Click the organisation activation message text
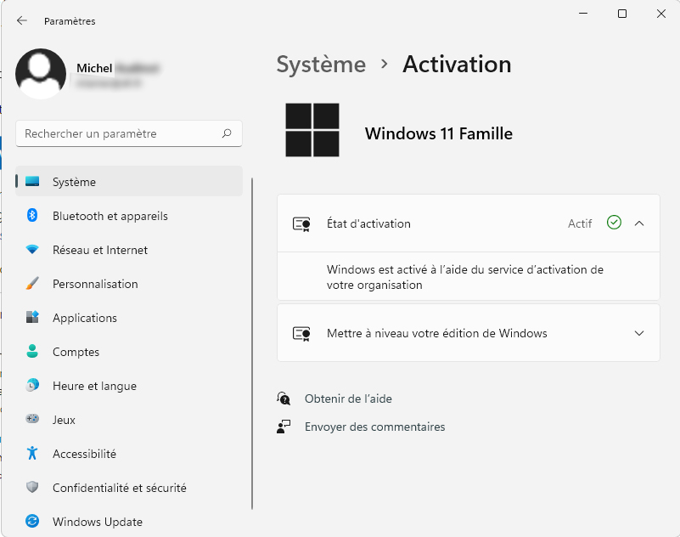The width and height of the screenshot is (680, 537). [465, 277]
